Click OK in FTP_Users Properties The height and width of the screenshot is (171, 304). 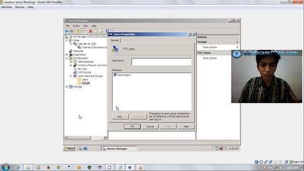click(x=132, y=126)
